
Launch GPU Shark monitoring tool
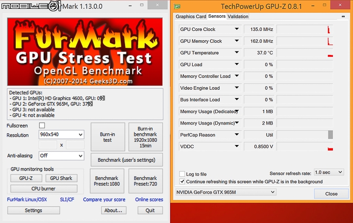61,178
